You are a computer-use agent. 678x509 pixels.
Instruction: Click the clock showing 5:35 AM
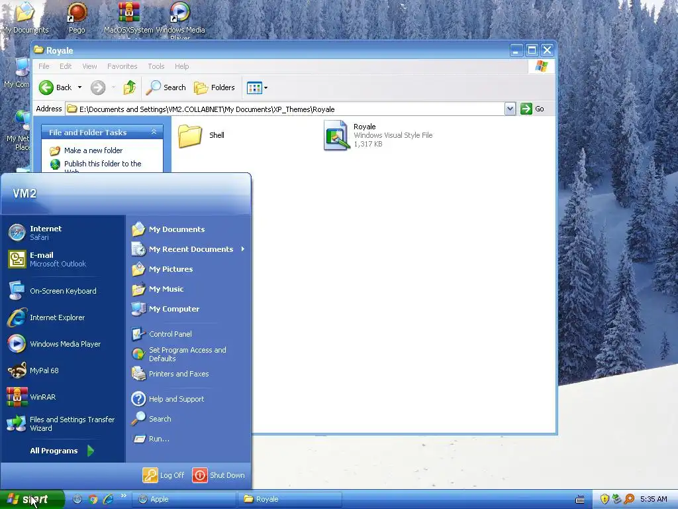[x=654, y=499]
